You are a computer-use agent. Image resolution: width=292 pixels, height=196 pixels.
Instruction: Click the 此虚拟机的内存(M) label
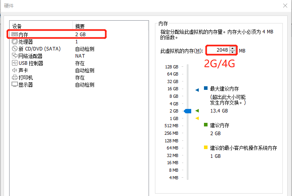pos(182,51)
